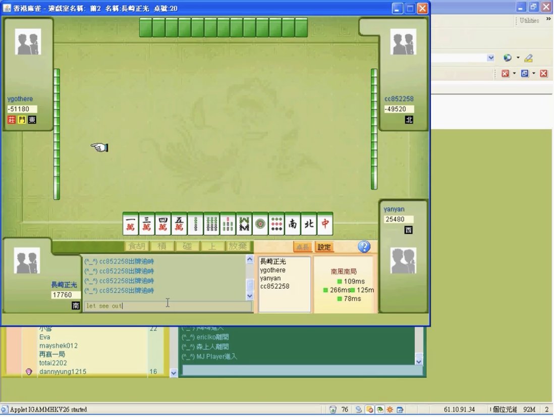The width and height of the screenshot is (554, 417).
Task: Select ygothere in the player list
Action: (273, 270)
